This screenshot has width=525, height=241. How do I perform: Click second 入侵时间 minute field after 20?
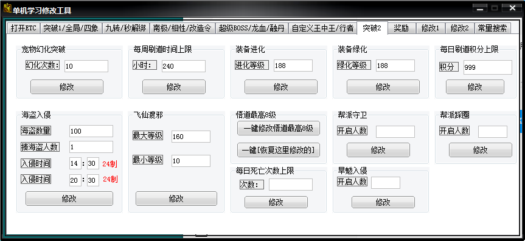coord(92,180)
